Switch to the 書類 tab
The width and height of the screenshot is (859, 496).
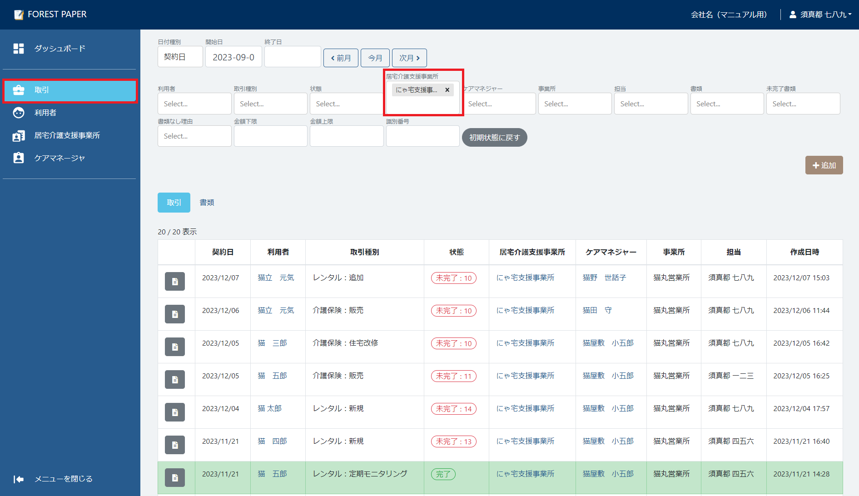point(207,203)
